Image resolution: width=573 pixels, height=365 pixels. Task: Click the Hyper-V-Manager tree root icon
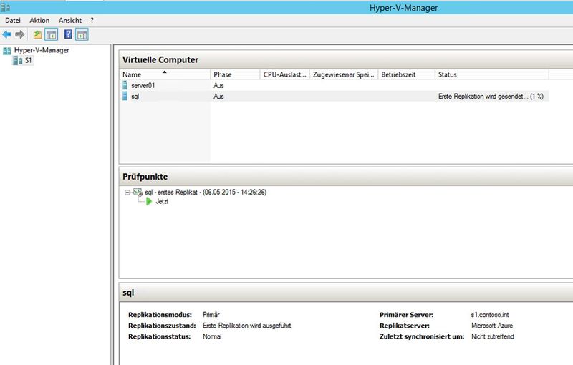click(7, 50)
